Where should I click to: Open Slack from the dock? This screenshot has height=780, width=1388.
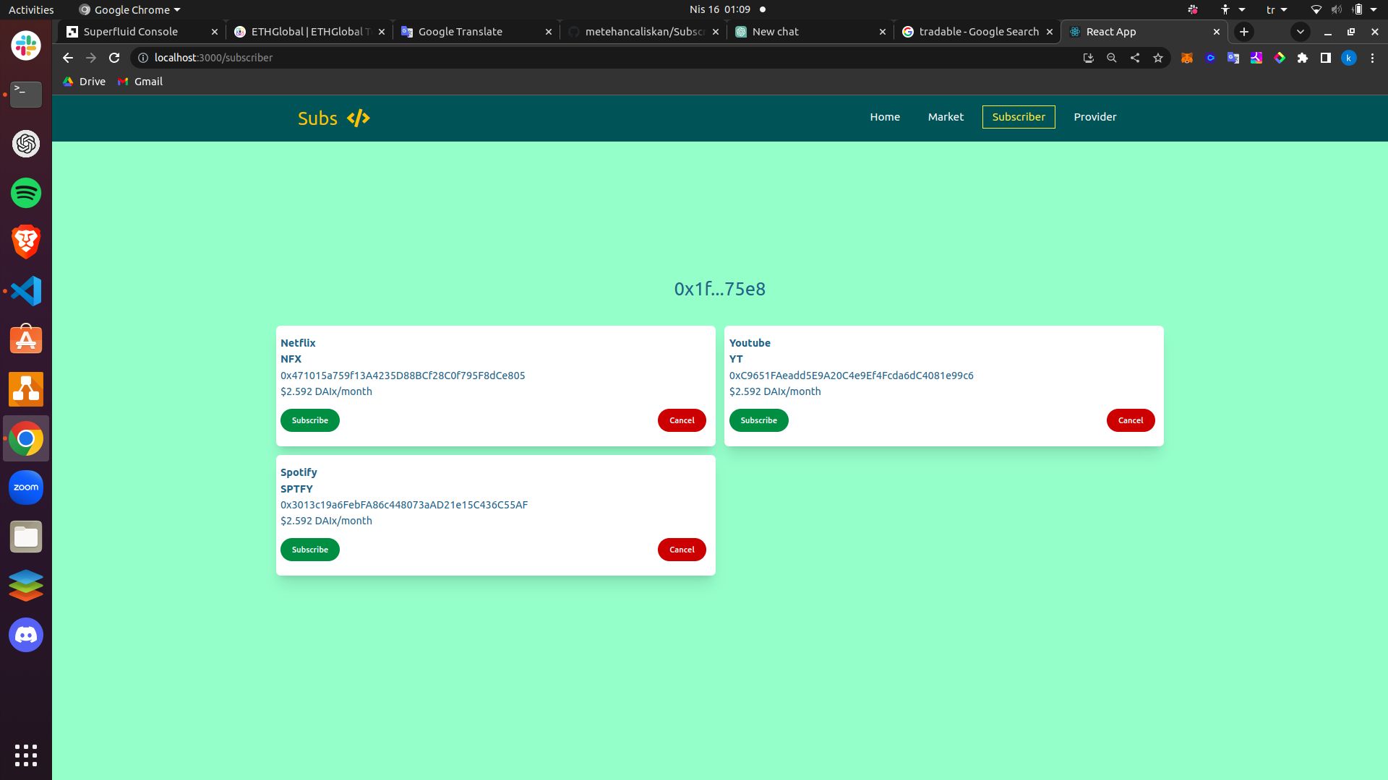click(x=26, y=45)
